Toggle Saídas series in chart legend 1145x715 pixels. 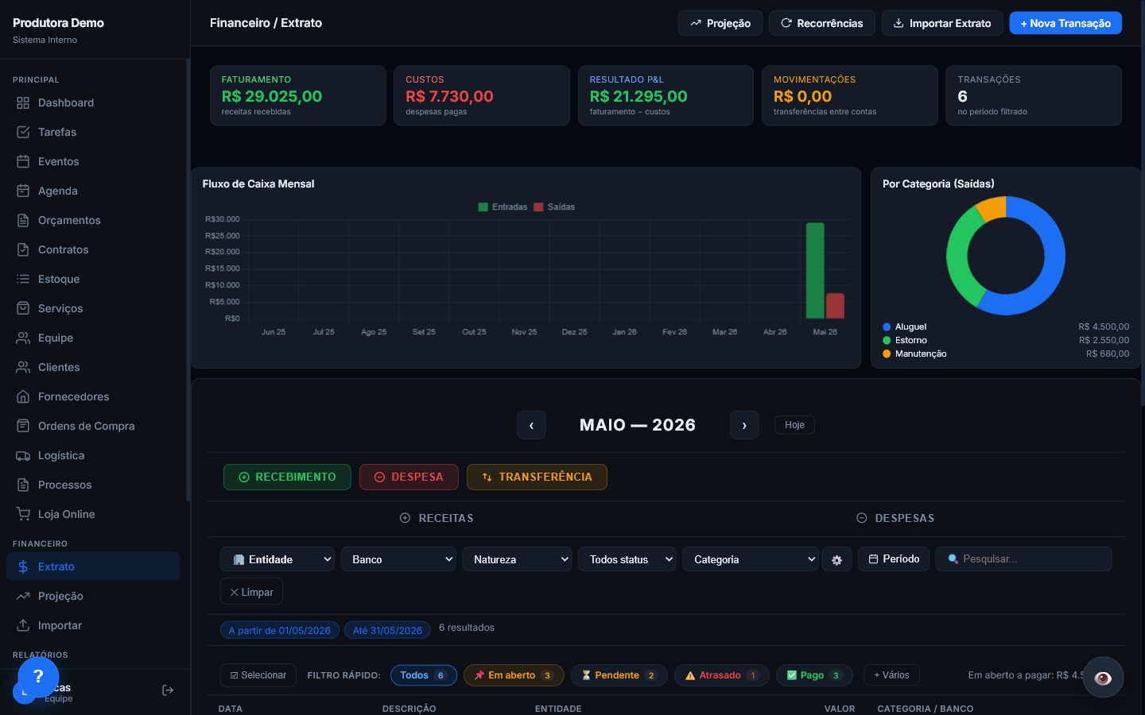point(554,207)
